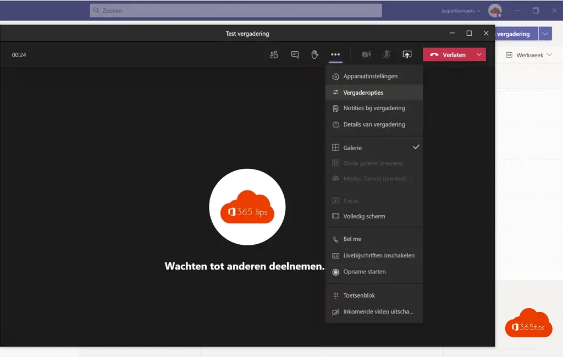Enable Livebijschriften inschakelen
Viewport: 563px width, 357px height.
pyautogui.click(x=374, y=255)
